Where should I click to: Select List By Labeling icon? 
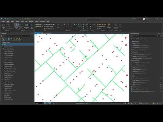coord(17,39)
